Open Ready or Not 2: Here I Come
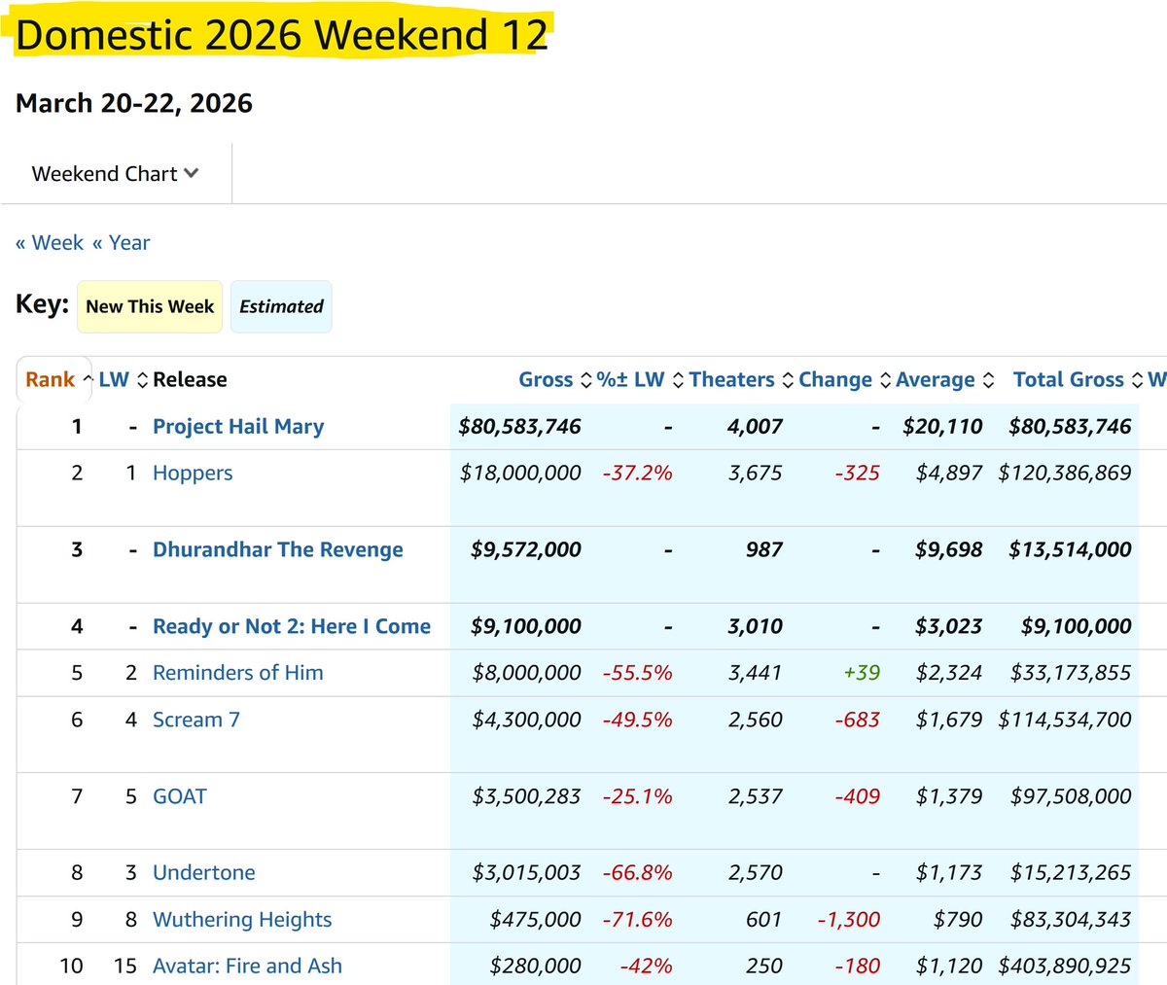1167x985 pixels. 292,627
